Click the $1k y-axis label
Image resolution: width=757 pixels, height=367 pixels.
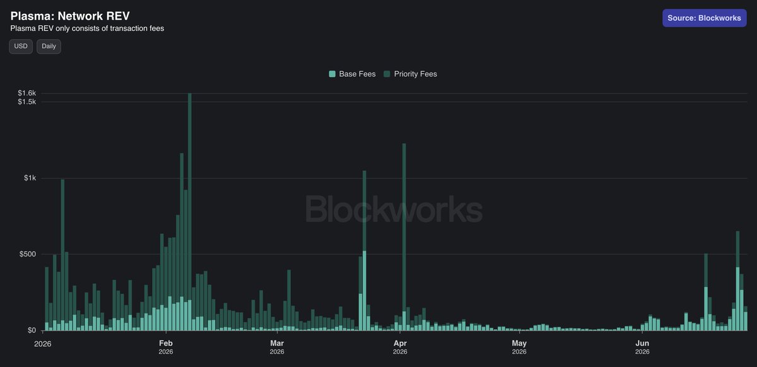tap(30, 178)
